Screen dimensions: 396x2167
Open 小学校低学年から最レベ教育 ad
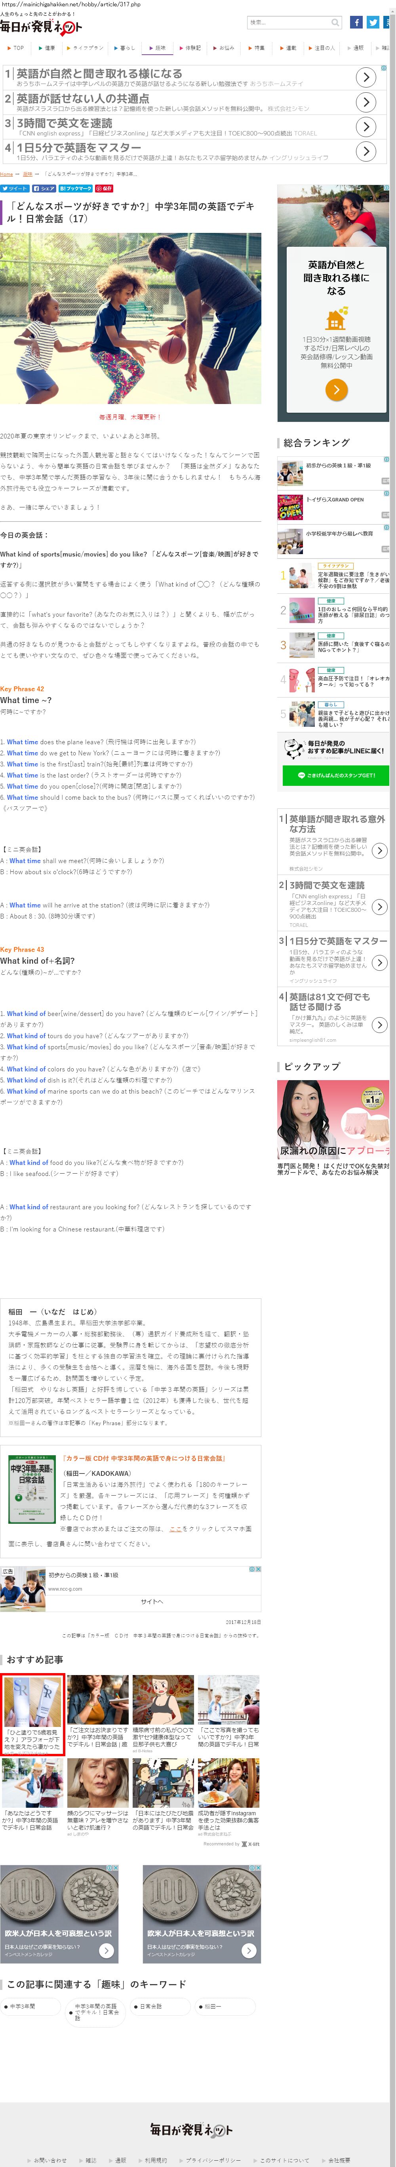(x=333, y=540)
